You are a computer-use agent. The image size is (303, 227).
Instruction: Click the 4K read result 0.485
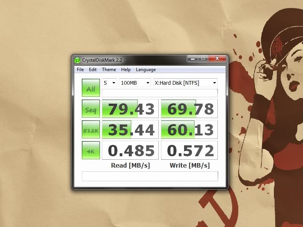point(130,150)
